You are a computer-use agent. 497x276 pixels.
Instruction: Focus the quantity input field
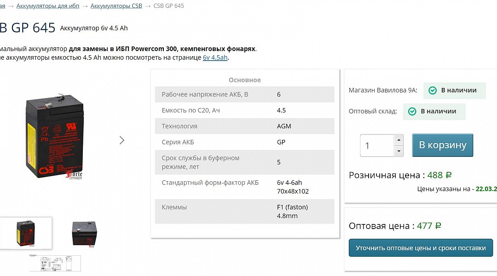coord(376,146)
